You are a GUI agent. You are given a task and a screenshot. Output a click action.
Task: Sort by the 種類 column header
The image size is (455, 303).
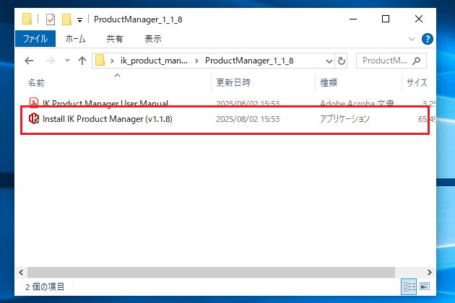[358, 83]
